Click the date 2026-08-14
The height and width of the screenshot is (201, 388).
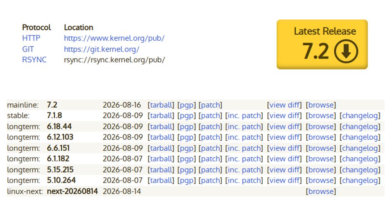(122, 191)
